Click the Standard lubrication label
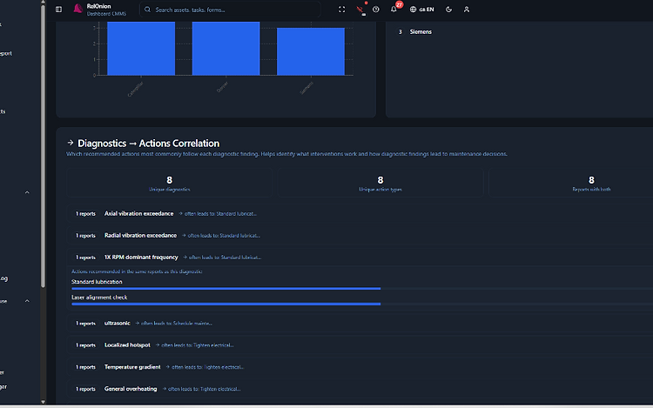This screenshot has width=653, height=408. coord(97,282)
